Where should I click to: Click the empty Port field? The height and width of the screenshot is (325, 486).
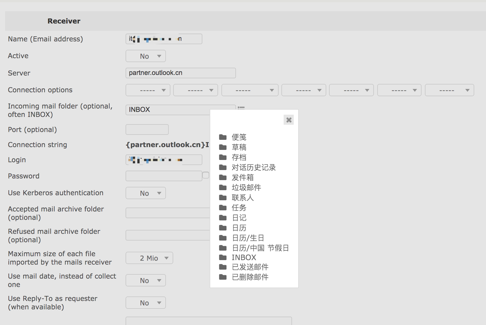click(x=147, y=129)
